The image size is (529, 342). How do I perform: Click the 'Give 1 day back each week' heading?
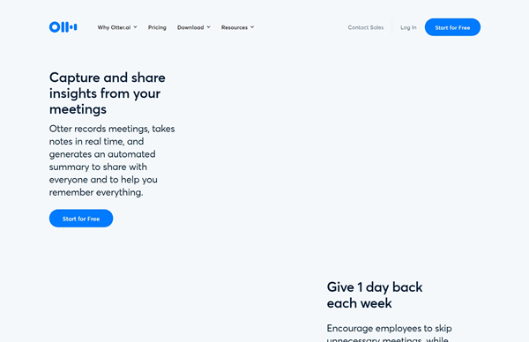click(375, 295)
